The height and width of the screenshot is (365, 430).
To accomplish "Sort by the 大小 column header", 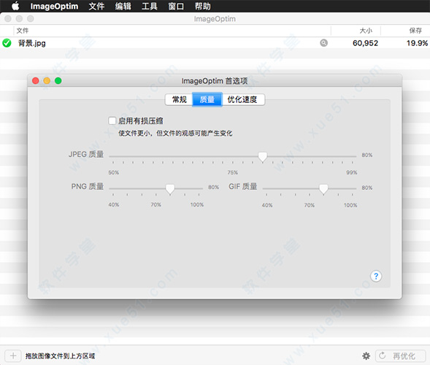I will (x=356, y=31).
